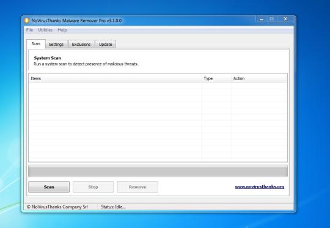This screenshot has width=330, height=228.
Task: Click the Remove button
Action: [137, 186]
